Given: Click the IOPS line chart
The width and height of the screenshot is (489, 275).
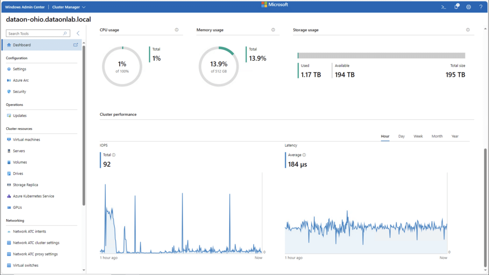Looking at the screenshot, I should pos(181,213).
